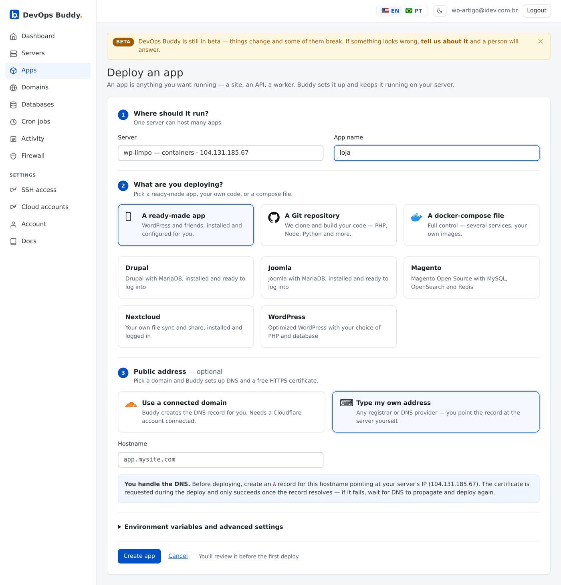Screen dimensions: 561x585
Task: Switch language to PT
Action: [x=414, y=11]
